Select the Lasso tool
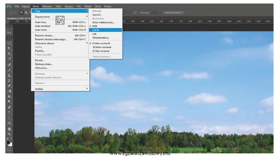This screenshot has height=157, width=280. point(9,43)
